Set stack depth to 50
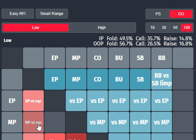 tap(175, 28)
